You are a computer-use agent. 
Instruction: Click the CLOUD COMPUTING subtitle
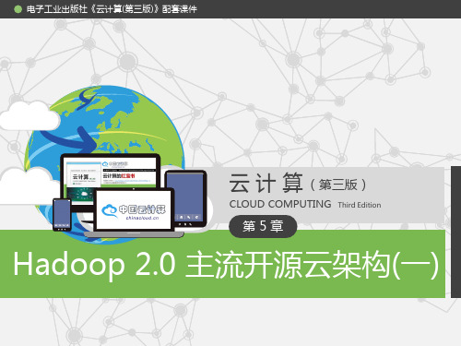(x=280, y=204)
